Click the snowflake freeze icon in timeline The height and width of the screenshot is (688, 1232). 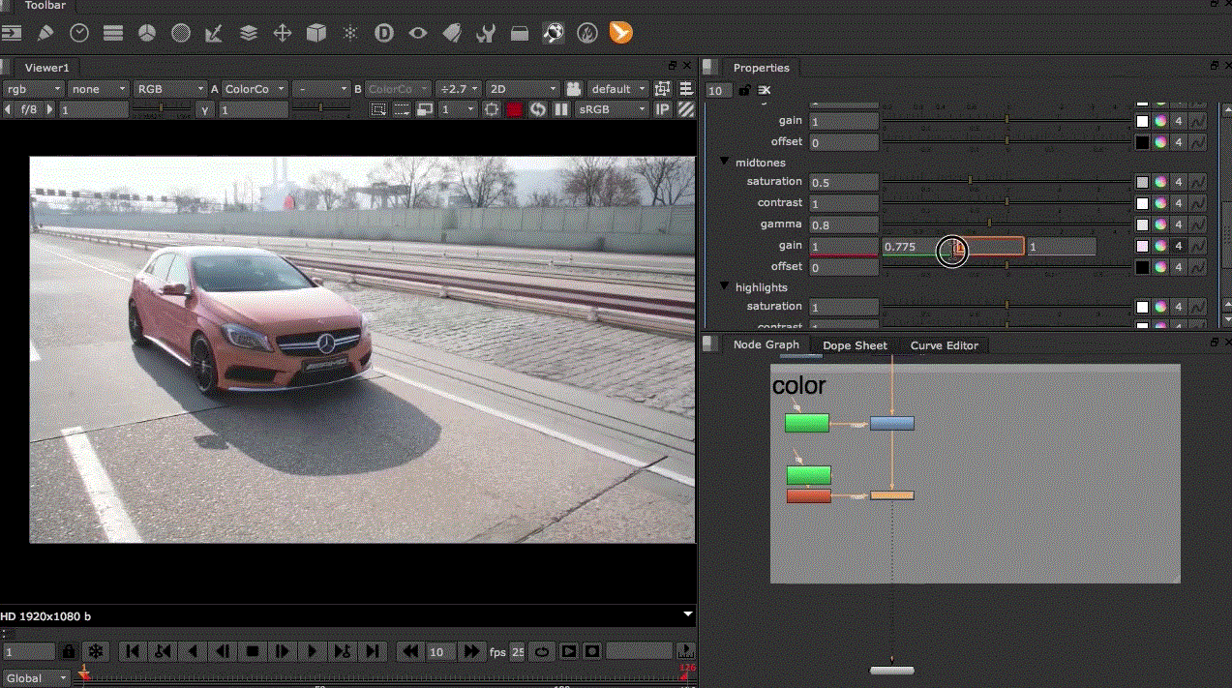[96, 652]
